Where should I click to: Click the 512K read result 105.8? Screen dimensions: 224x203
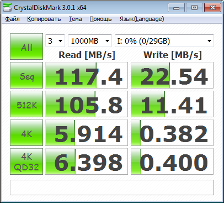[87, 104]
